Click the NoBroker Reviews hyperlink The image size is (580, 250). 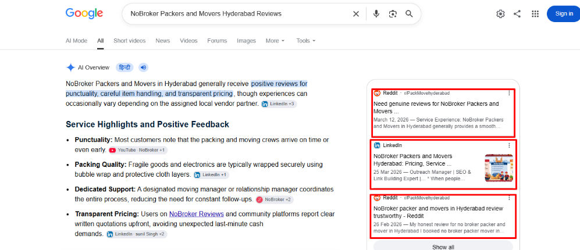coord(197,214)
